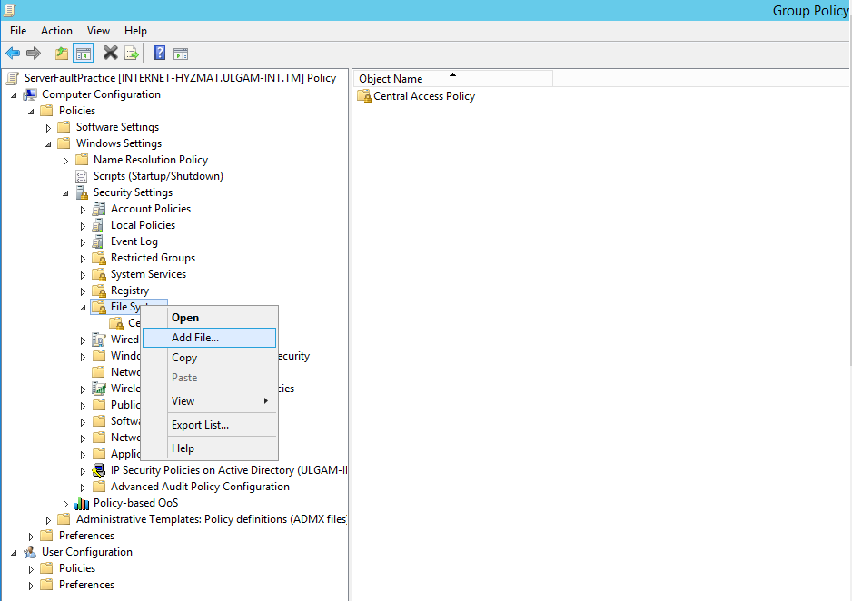The height and width of the screenshot is (601, 852).
Task: Expand the Account Policies node
Action: coord(84,210)
